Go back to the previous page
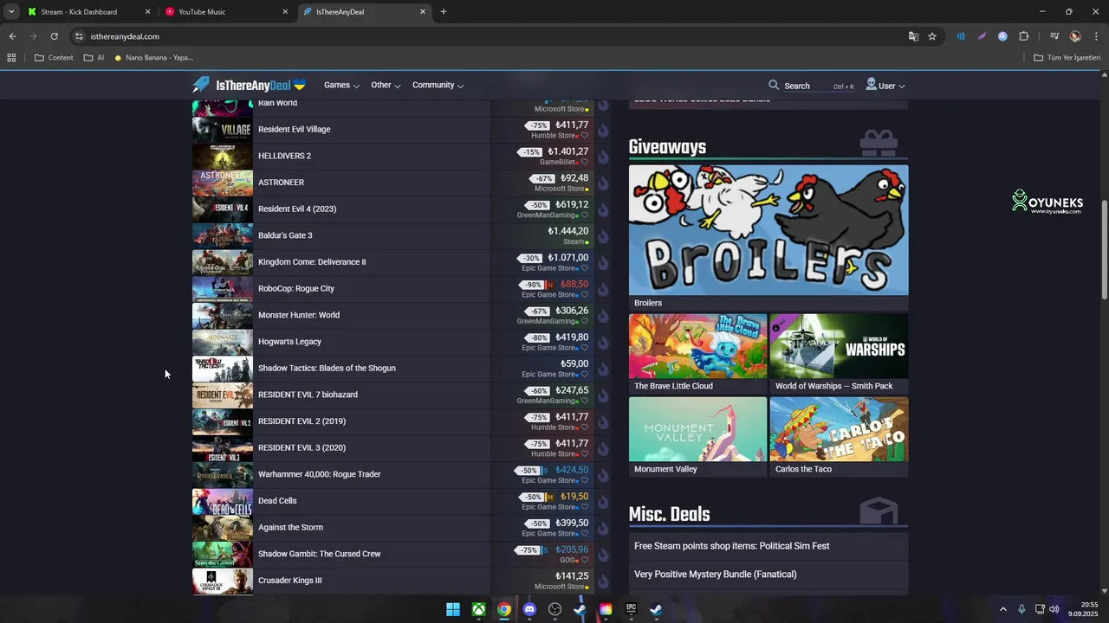The height and width of the screenshot is (623, 1109). point(12,36)
